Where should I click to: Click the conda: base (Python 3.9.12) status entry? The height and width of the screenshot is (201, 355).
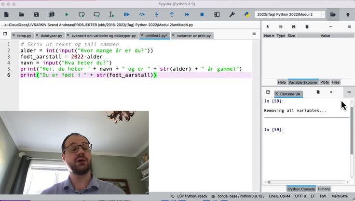click(x=238, y=196)
